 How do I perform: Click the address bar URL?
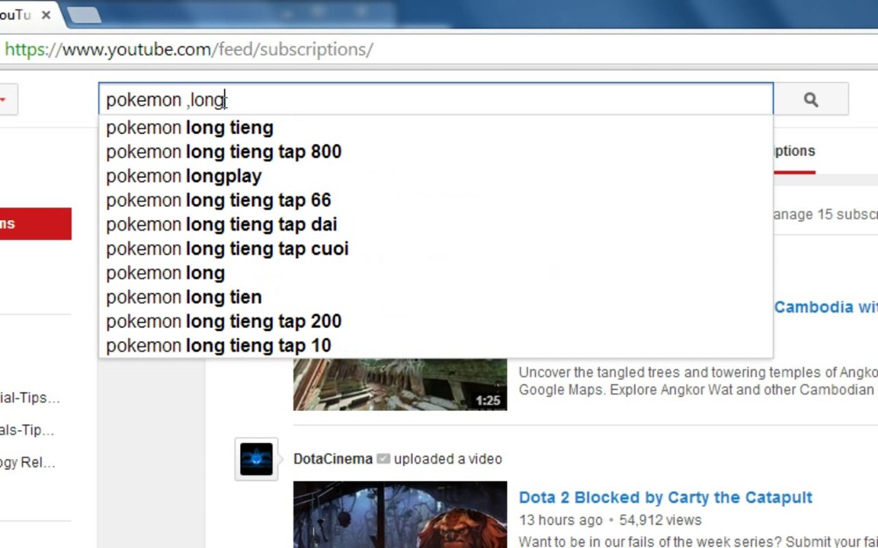[x=189, y=49]
